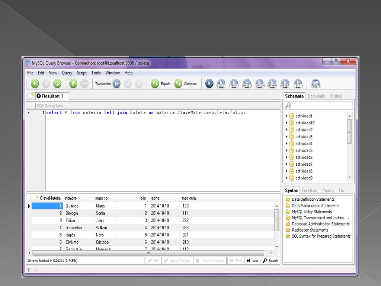The image size is (381, 286).
Task: Click the FROM clause tool icon
Action: [234, 84]
